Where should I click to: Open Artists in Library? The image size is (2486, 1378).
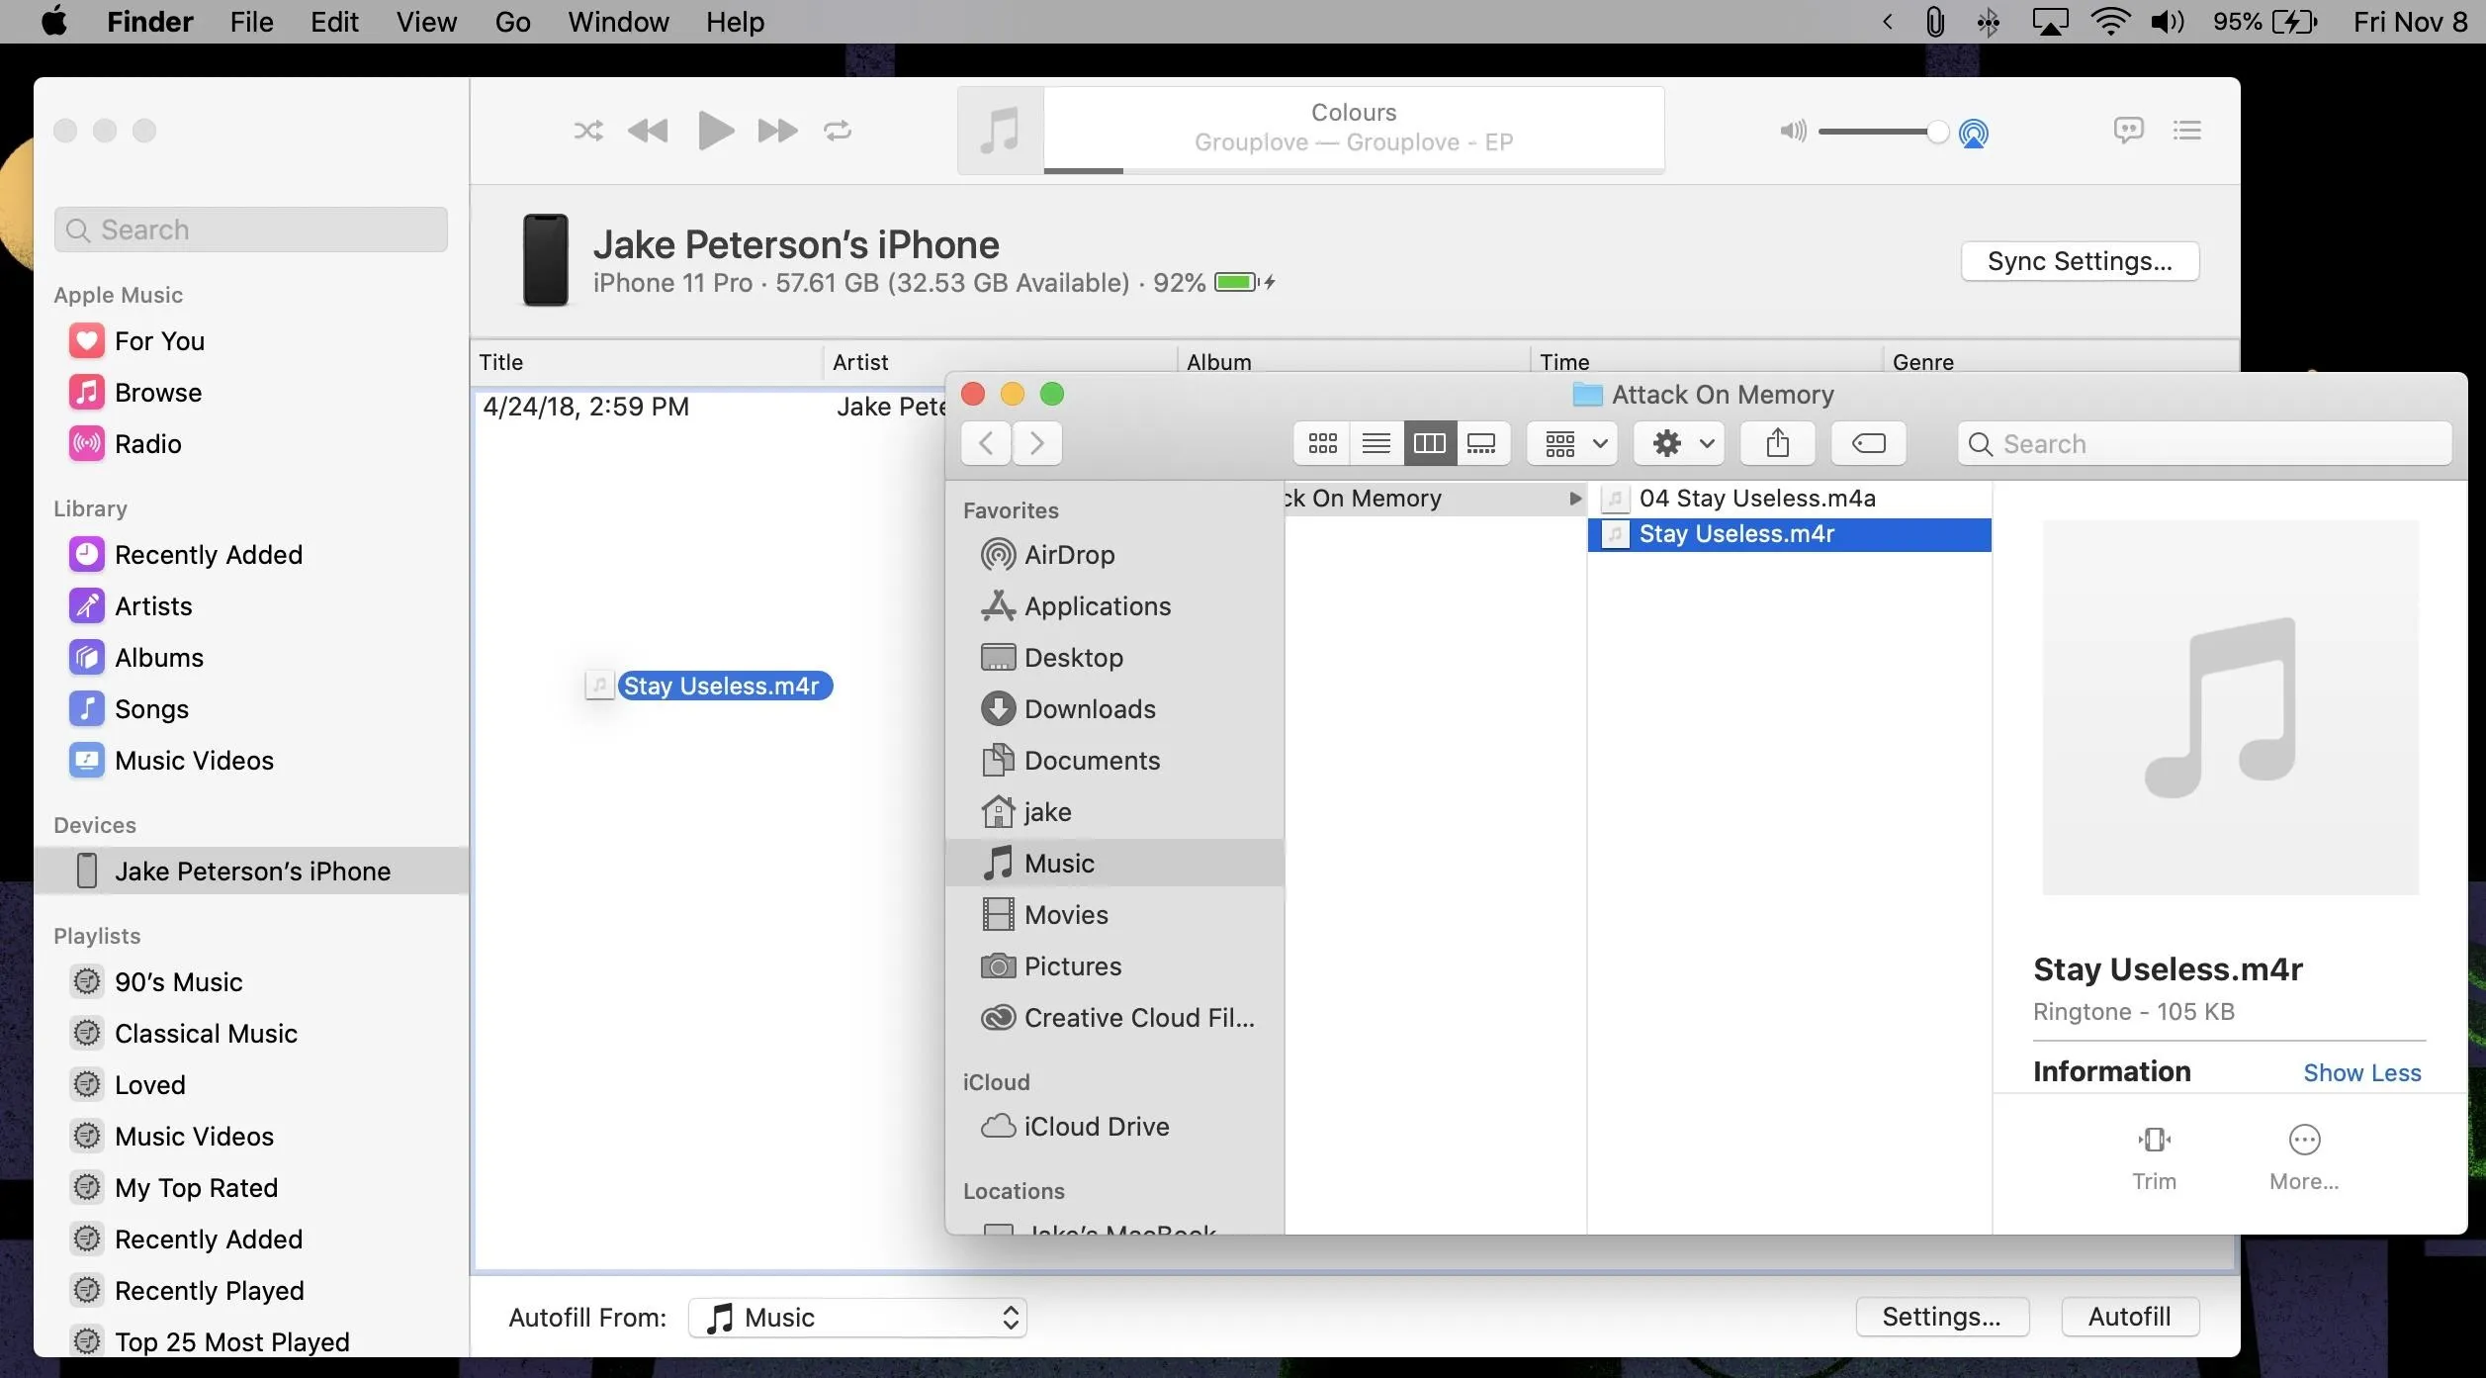coord(153,606)
